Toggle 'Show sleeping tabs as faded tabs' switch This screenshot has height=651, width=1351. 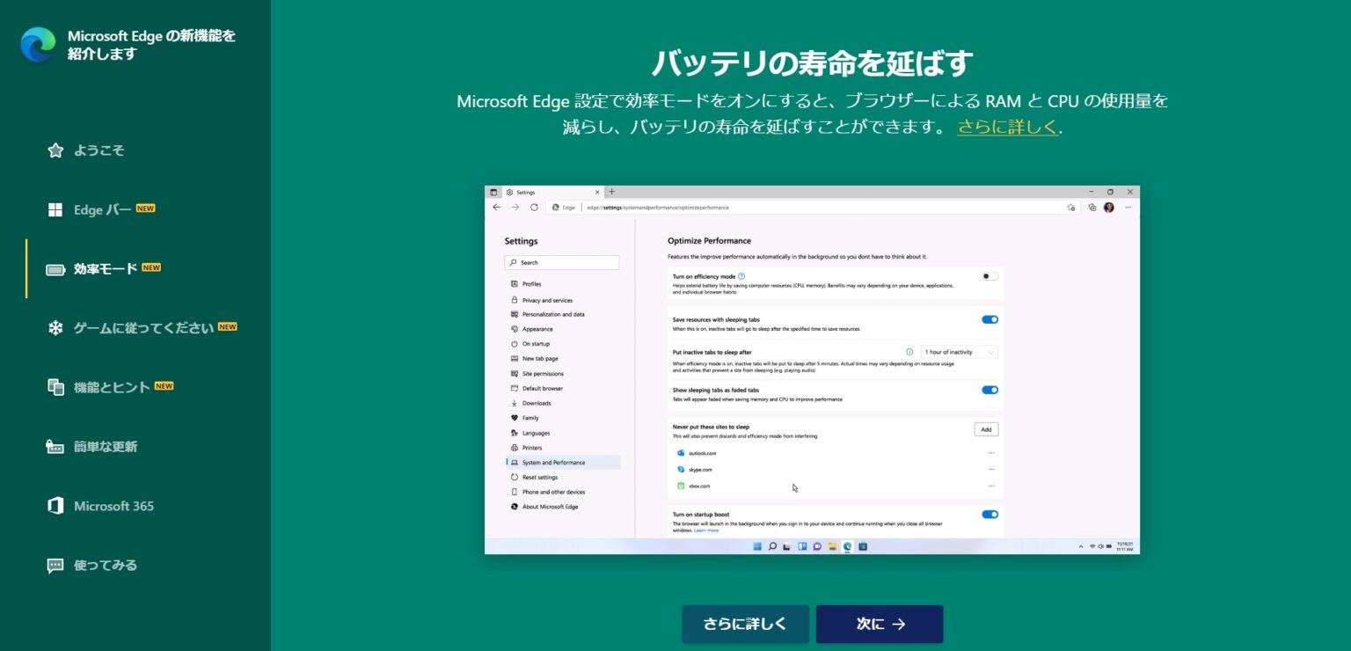tap(990, 390)
